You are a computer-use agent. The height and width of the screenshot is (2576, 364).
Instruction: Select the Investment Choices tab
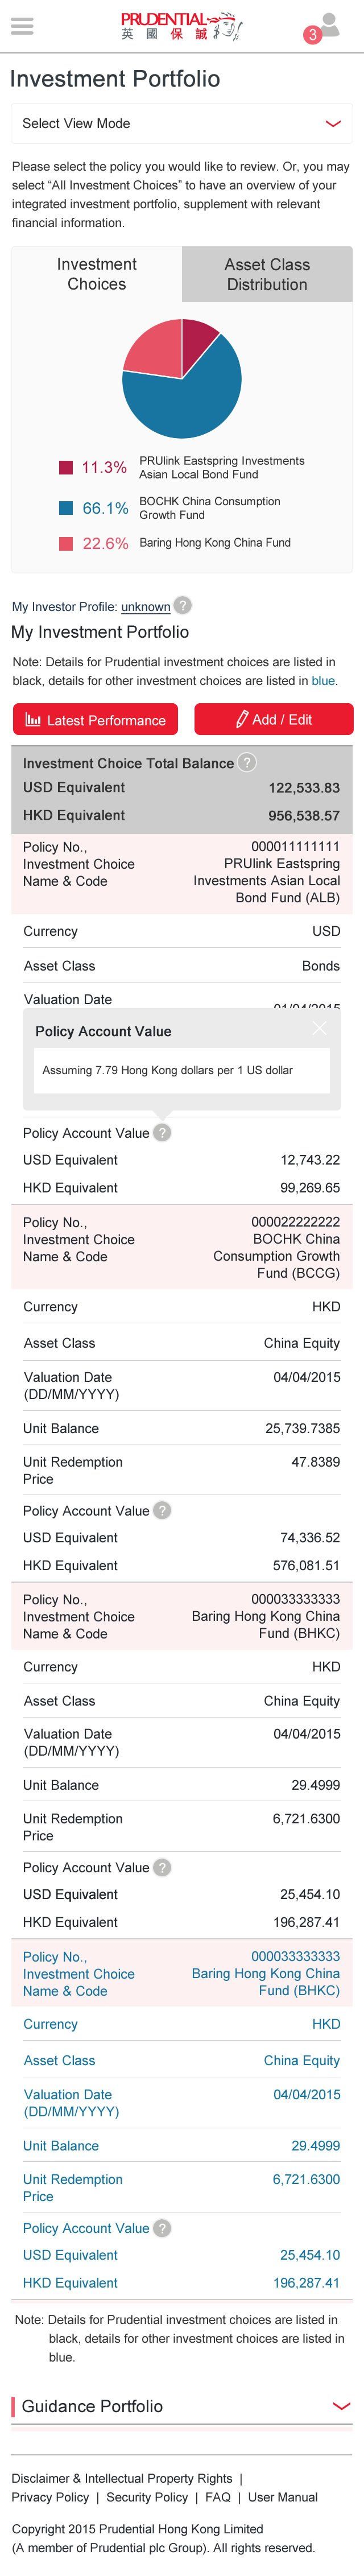pos(97,274)
